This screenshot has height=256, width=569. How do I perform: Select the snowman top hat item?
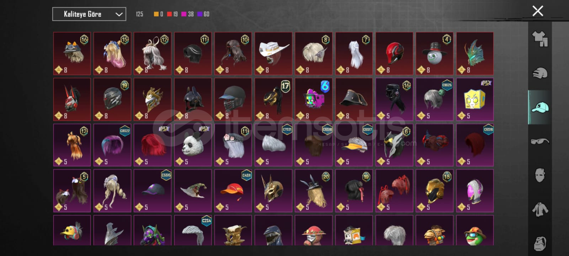coord(435,54)
